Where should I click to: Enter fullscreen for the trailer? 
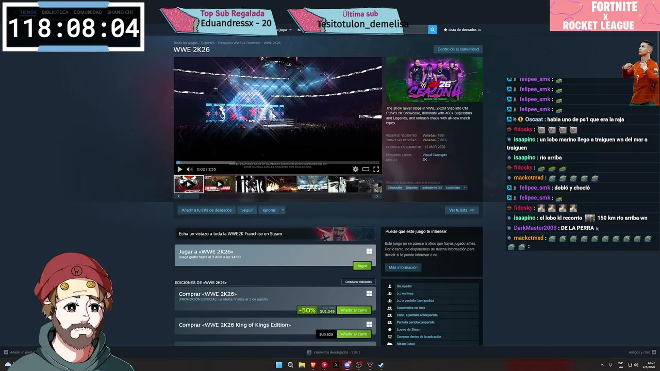[x=376, y=169]
